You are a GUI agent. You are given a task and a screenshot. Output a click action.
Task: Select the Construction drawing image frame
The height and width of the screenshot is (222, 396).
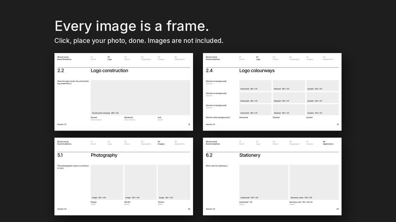click(x=140, y=98)
